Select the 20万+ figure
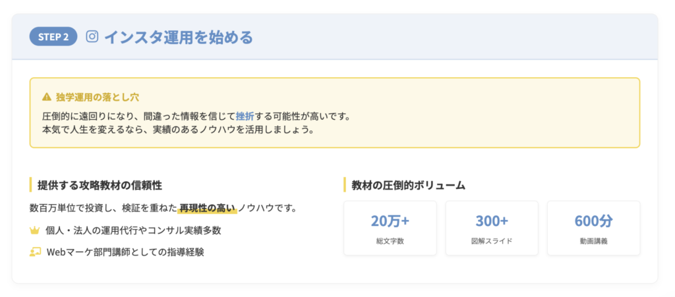 pos(390,221)
